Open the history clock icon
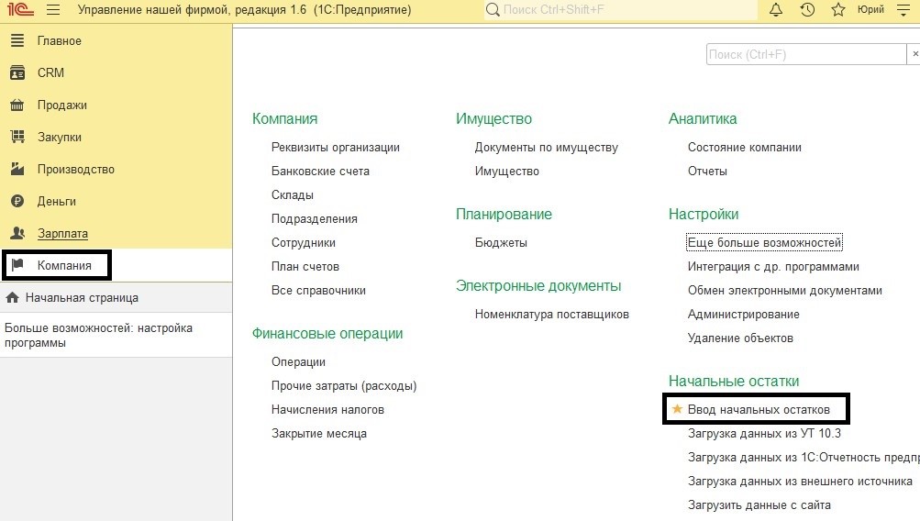 (807, 10)
